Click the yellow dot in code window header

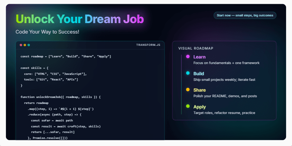[x=25, y=45]
